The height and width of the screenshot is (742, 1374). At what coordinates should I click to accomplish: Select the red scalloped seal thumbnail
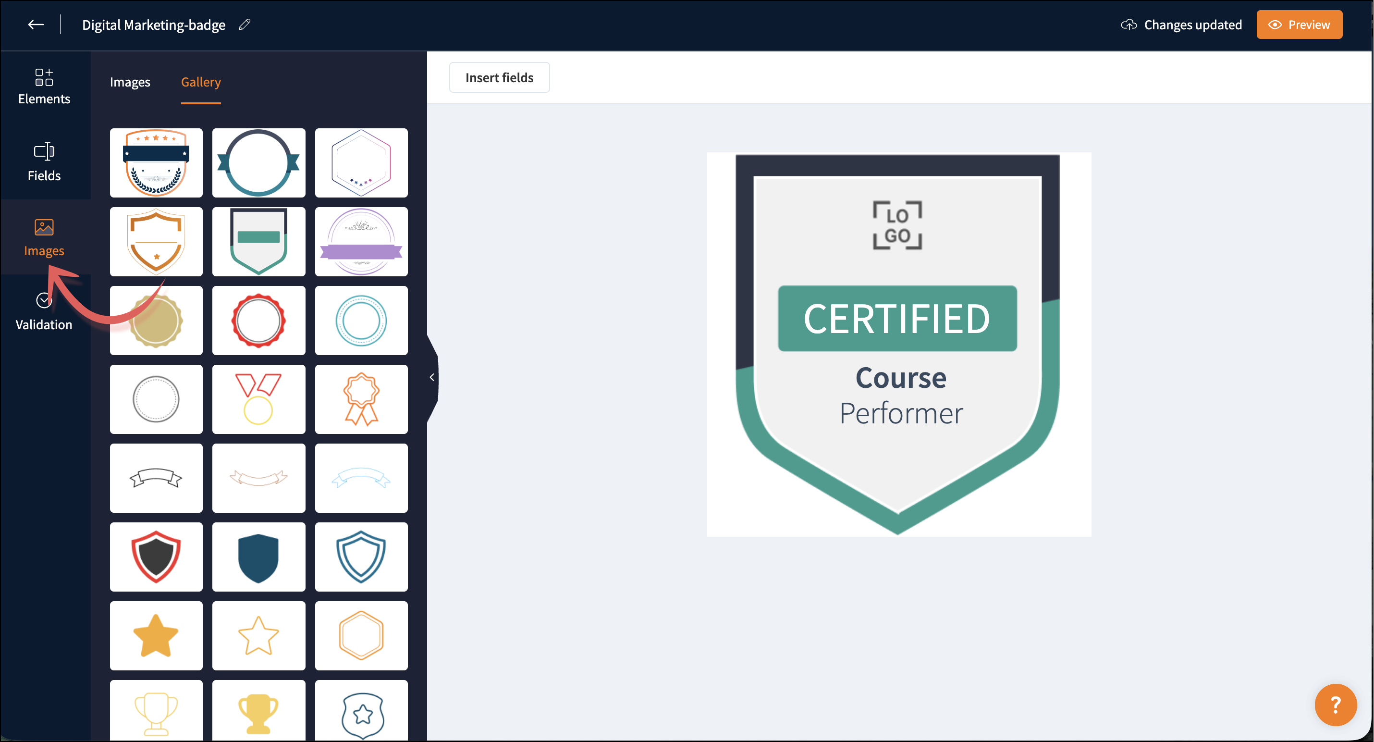click(258, 320)
